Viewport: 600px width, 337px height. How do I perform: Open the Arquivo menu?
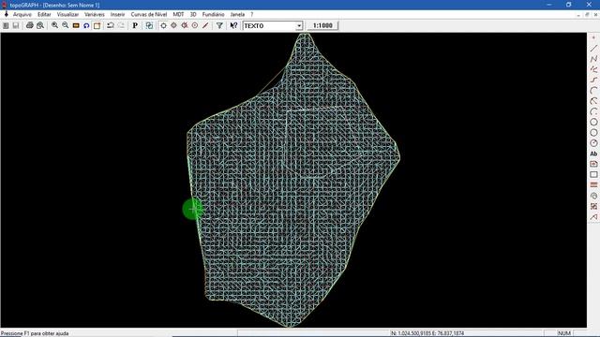(22, 15)
